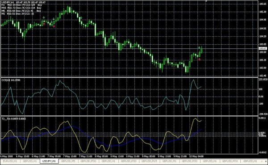Click the T3_Trix indicator label
The height and width of the screenshot is (165, 268).
[13, 118]
